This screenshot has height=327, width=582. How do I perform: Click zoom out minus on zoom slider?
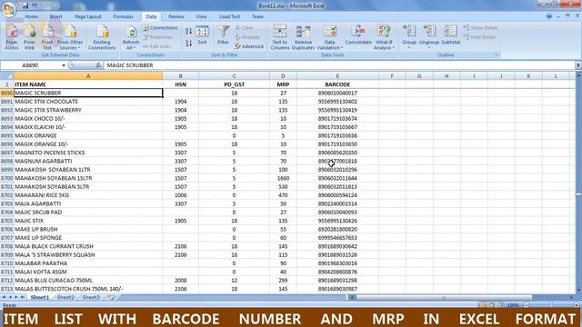click(526, 305)
